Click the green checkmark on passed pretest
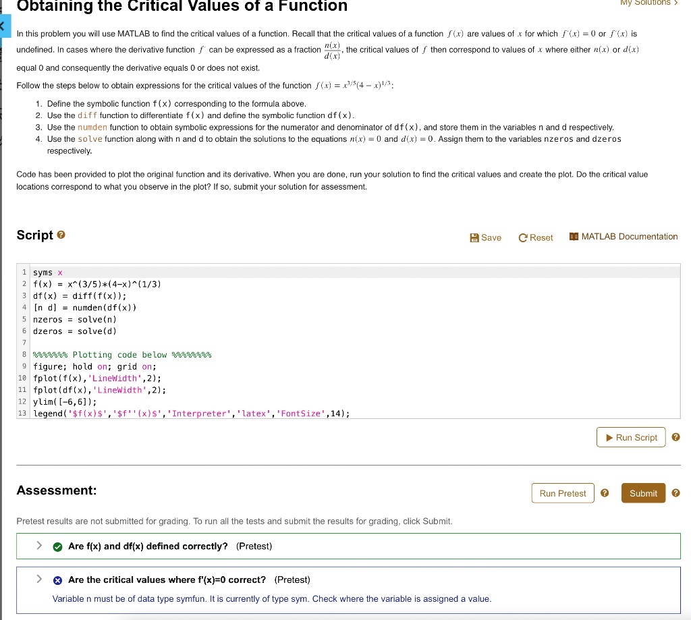This screenshot has height=620, width=691. coord(57,546)
